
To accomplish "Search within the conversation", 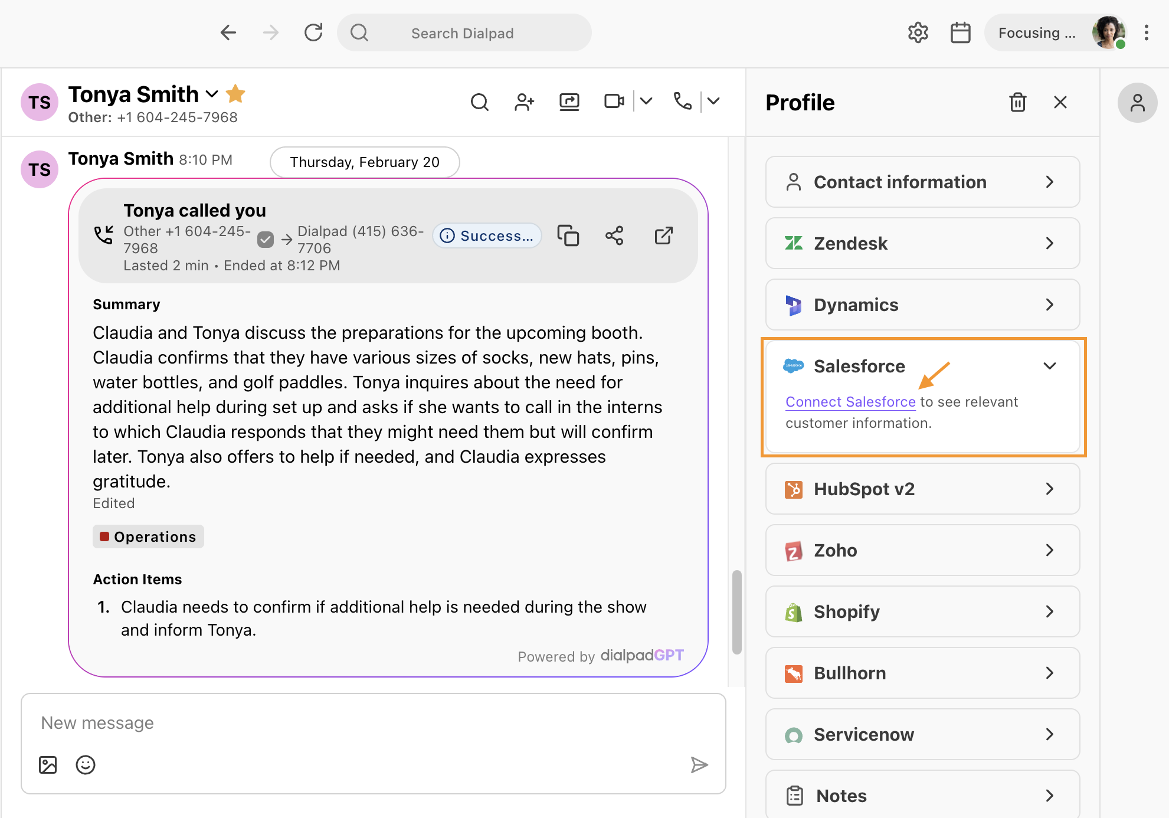I will click(x=479, y=102).
